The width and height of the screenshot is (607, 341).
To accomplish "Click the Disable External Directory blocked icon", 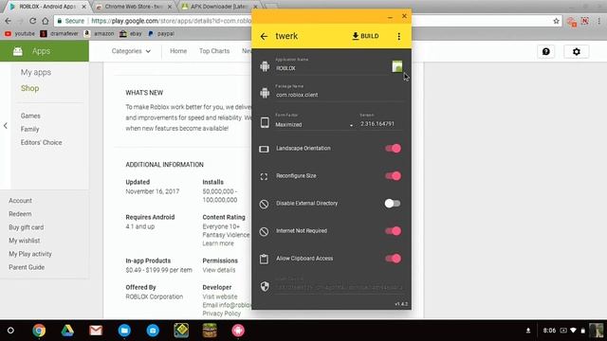I will [264, 205].
